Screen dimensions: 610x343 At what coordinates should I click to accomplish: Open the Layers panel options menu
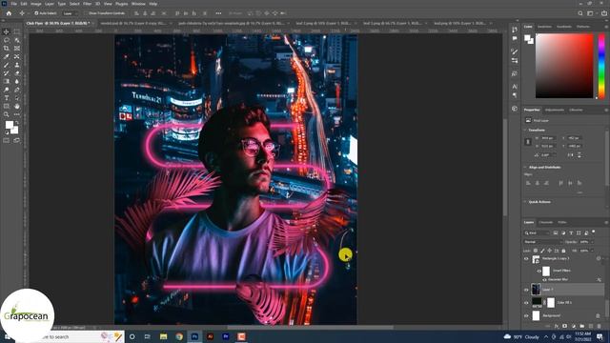click(606, 222)
